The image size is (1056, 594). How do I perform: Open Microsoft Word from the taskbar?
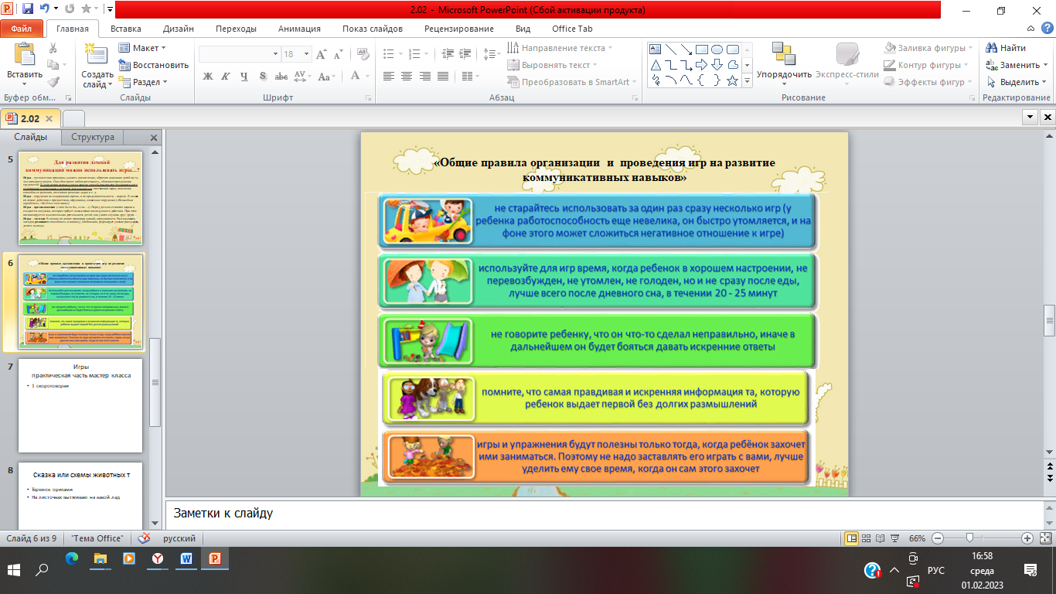click(x=187, y=558)
